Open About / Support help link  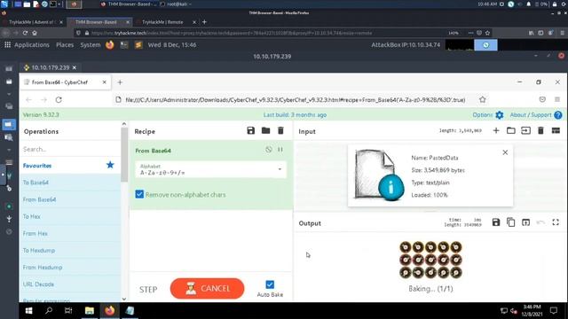536,115
